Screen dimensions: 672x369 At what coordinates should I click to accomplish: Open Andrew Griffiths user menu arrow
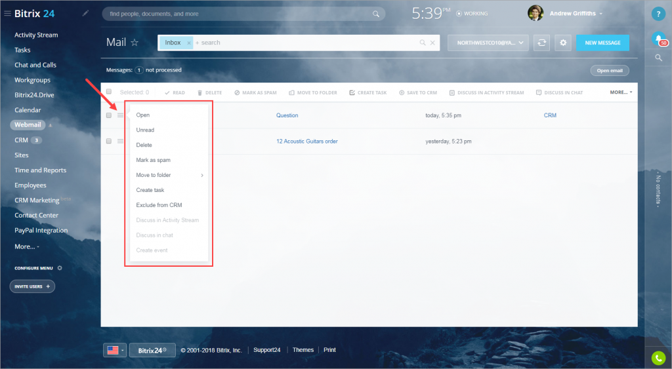(x=601, y=14)
